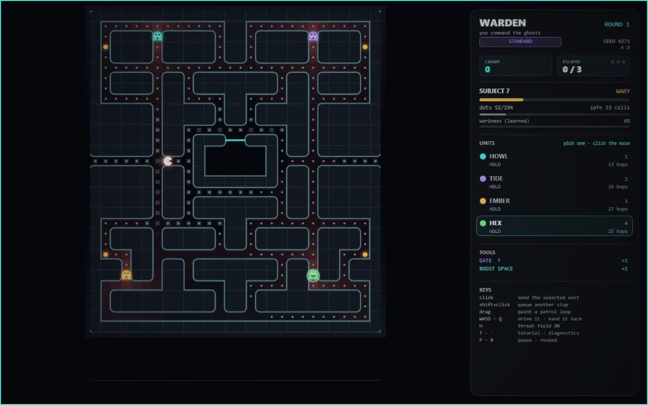Image resolution: width=648 pixels, height=405 pixels.
Task: Select the EMBER unit row
Action: [554, 204]
